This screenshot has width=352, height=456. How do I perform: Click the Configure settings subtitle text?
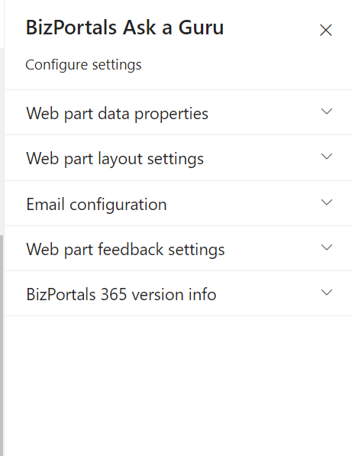[x=83, y=65]
